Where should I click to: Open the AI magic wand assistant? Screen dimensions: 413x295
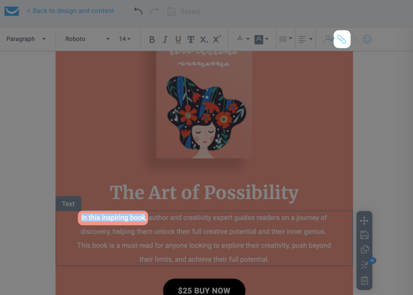pyautogui.click(x=365, y=265)
